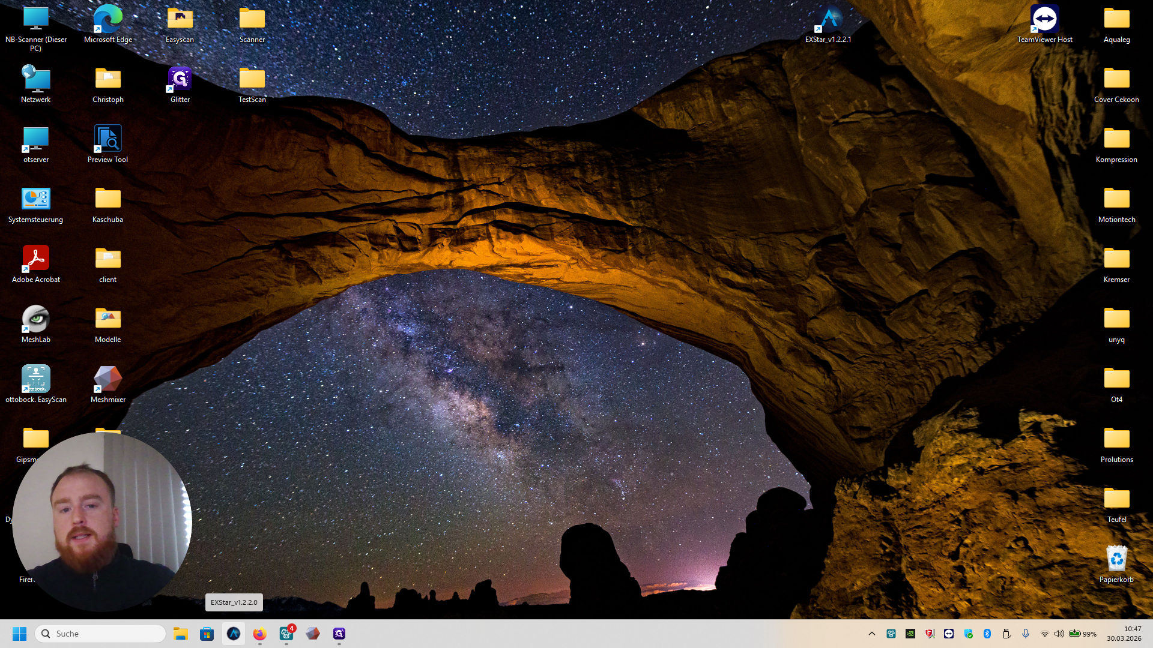Click the Bluetooth tray icon

[x=987, y=634]
